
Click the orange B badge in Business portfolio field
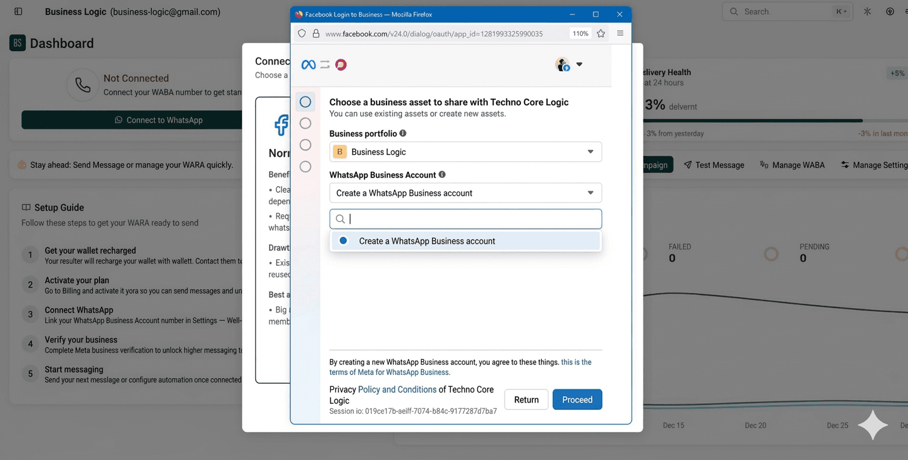(340, 152)
